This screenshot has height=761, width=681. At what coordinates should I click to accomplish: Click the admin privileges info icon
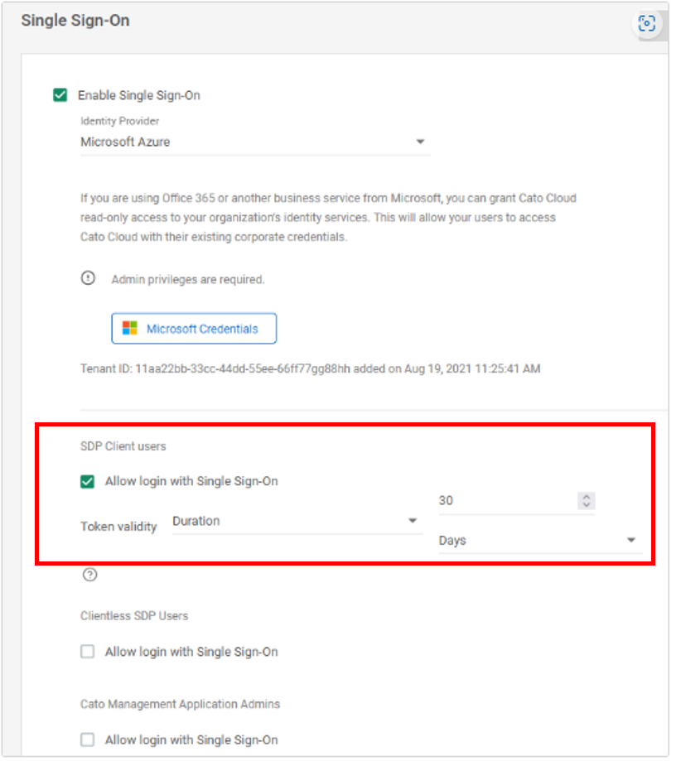pos(88,278)
